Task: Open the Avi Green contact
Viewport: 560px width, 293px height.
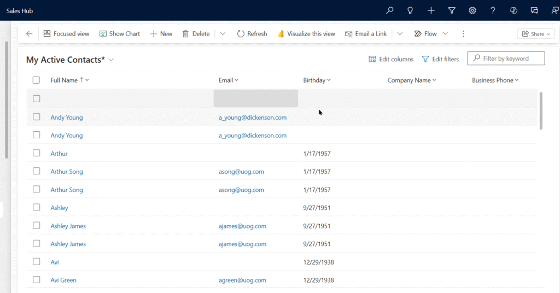Action: point(63,280)
